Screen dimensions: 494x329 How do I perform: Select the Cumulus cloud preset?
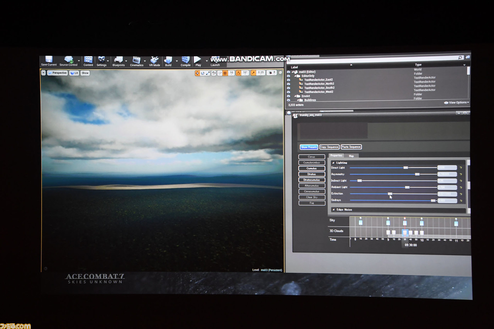coord(311,169)
